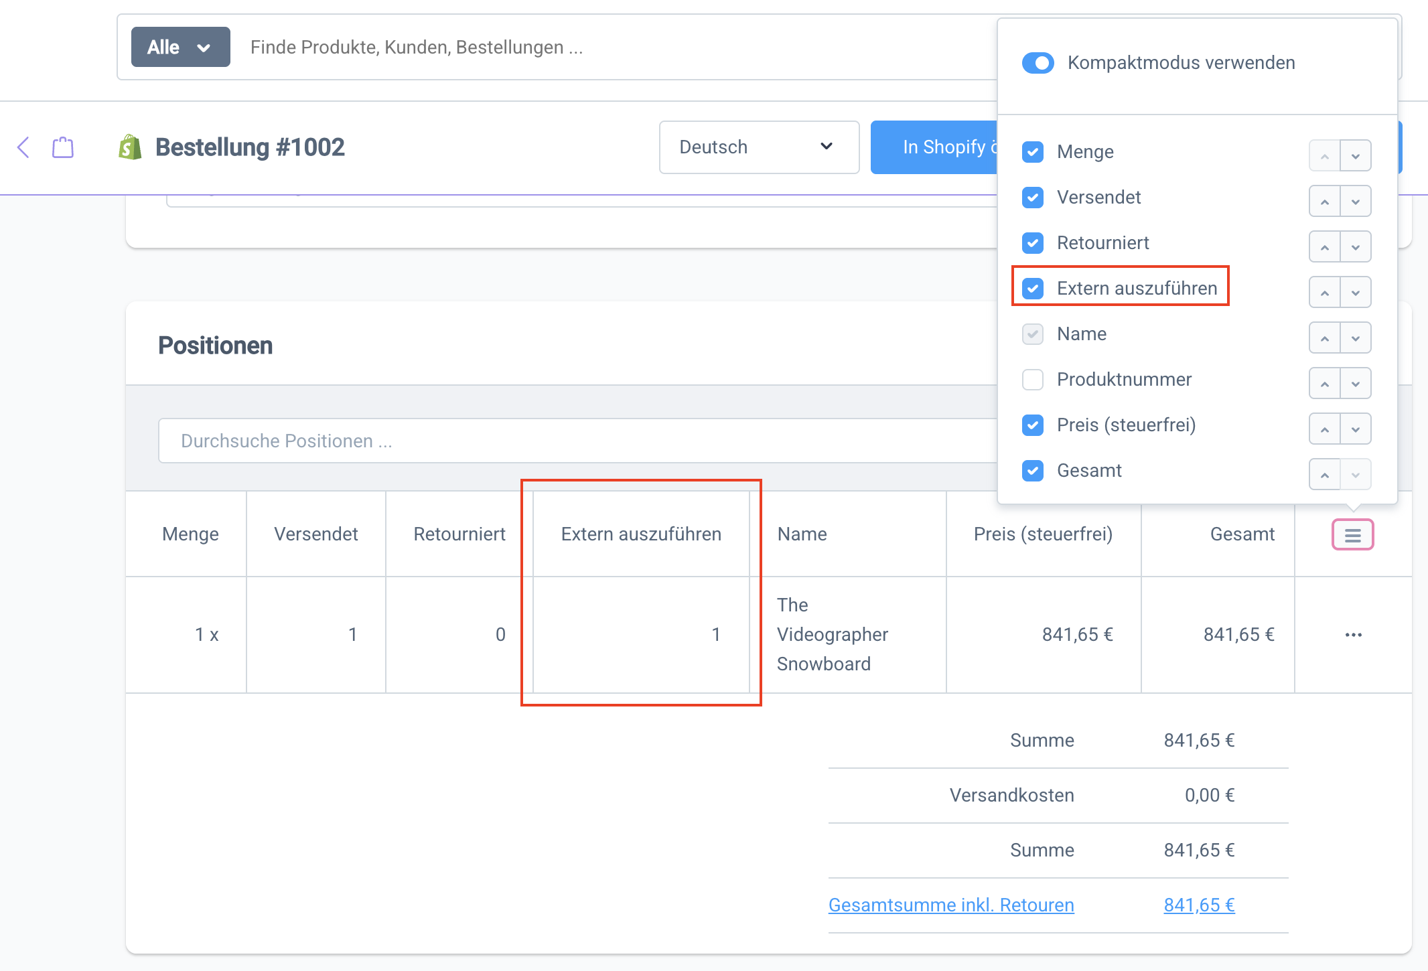Screen dimensions: 1428x971
Task: Click the shopping bag orders icon
Action: tap(63, 147)
